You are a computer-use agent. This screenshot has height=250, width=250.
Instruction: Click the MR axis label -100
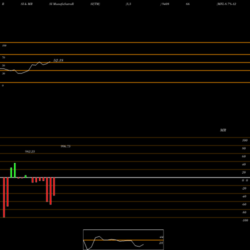point(245,220)
